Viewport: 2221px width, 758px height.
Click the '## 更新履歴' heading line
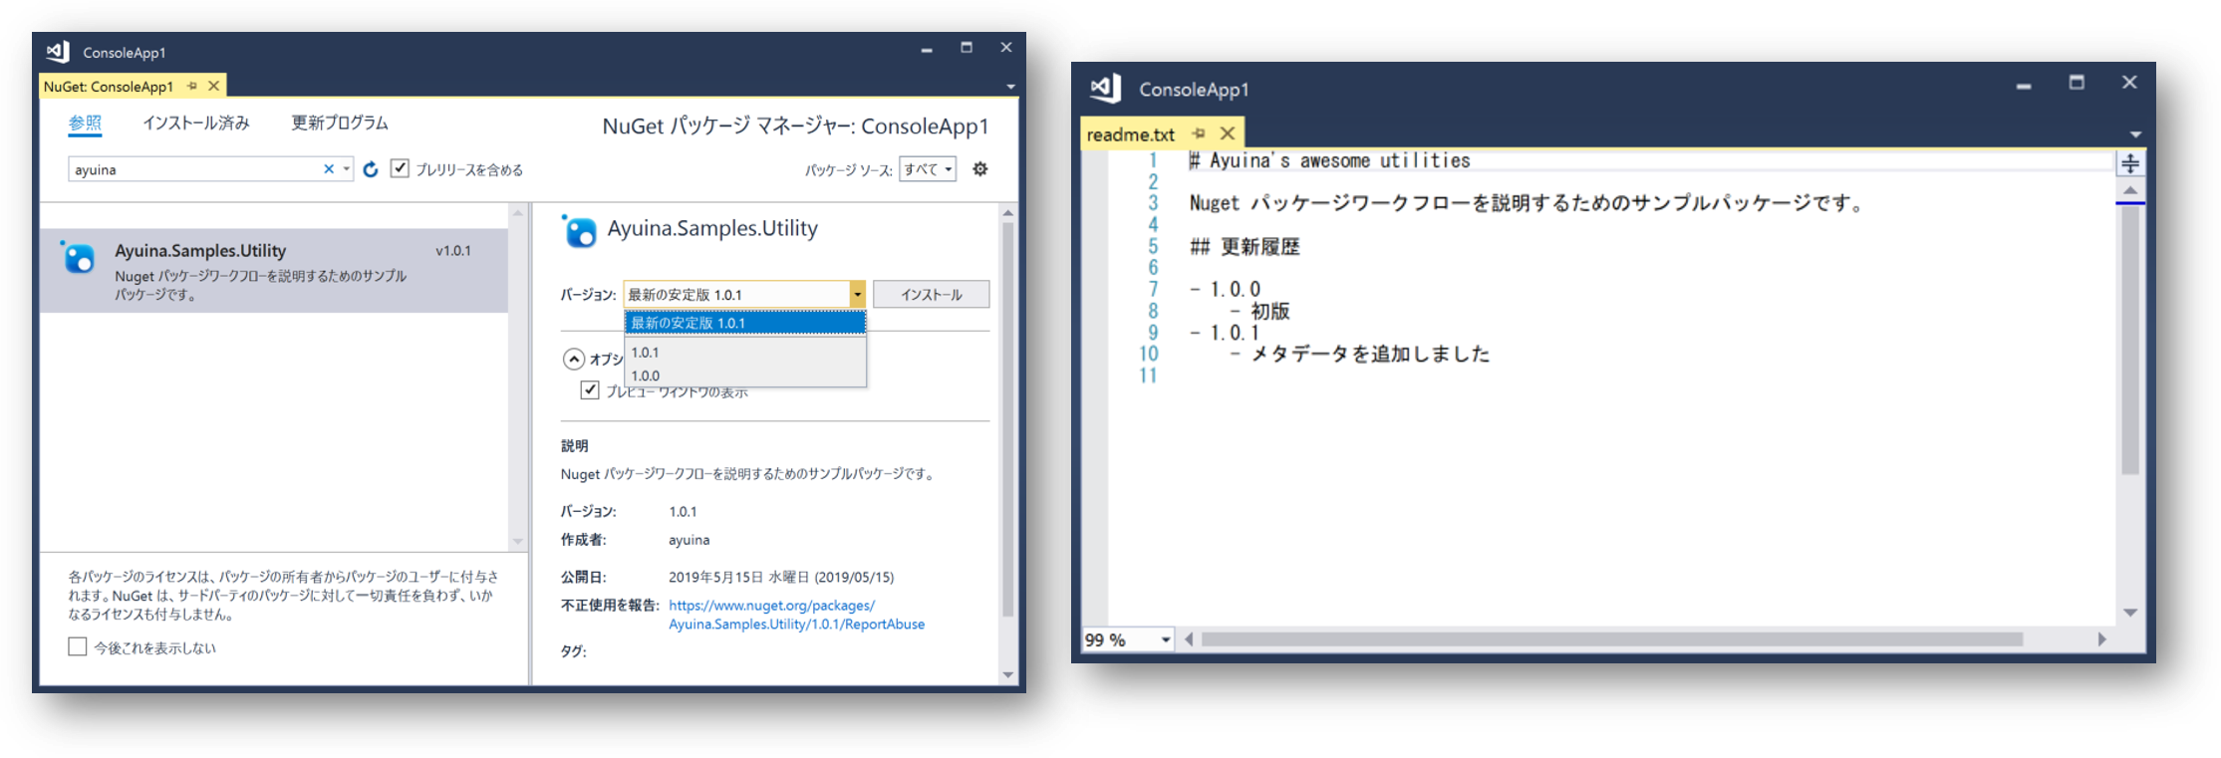[x=1245, y=246]
